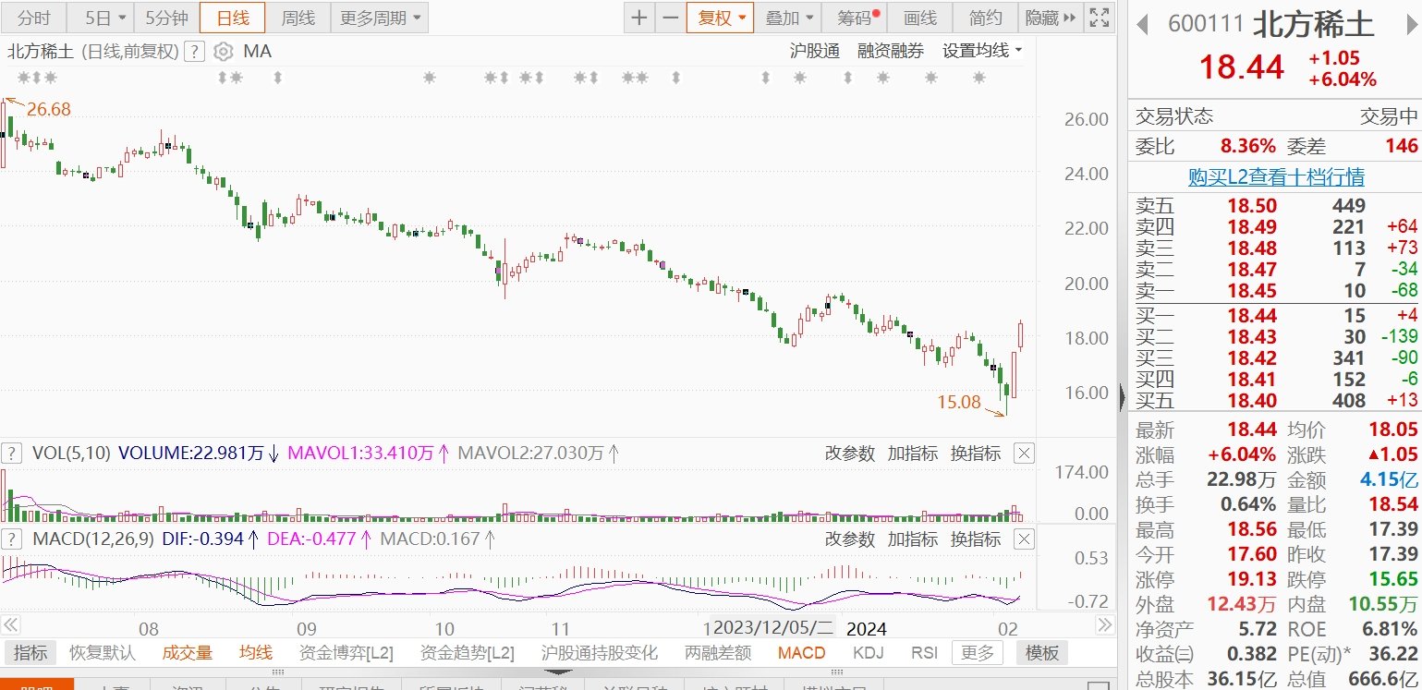Screen dimensions: 1422x690
Task: Click the 北方稀土 stock name header
Action: coord(1313,24)
